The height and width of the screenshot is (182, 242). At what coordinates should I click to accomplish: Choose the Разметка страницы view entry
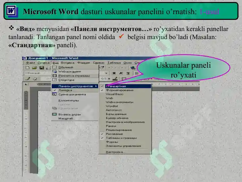[x=75, y=76]
